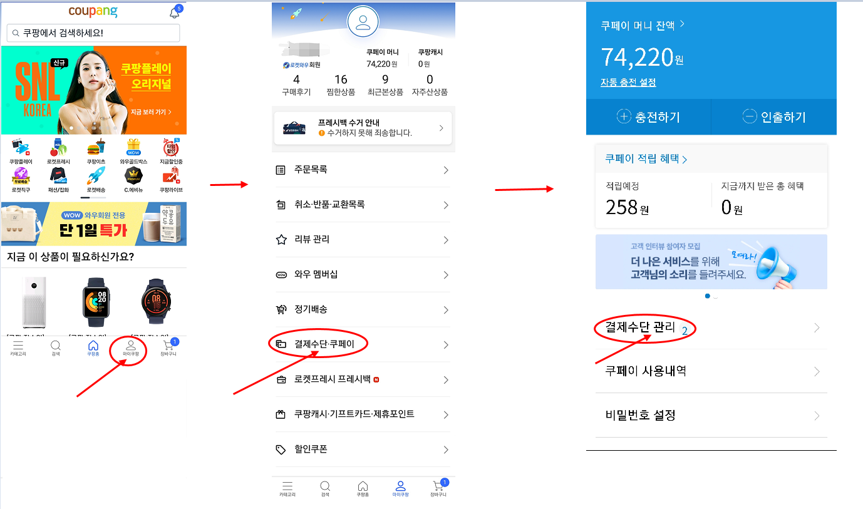
Task: Click the 와우 멤버십 WOW icon
Action: pos(281,274)
